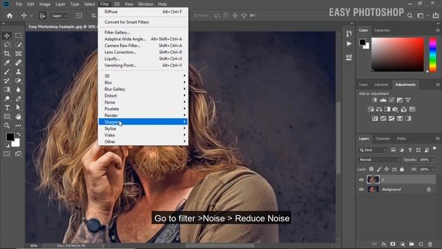This screenshot has width=442, height=249.
Task: Toggle lock image pixels brush icon
Action: 379,169
